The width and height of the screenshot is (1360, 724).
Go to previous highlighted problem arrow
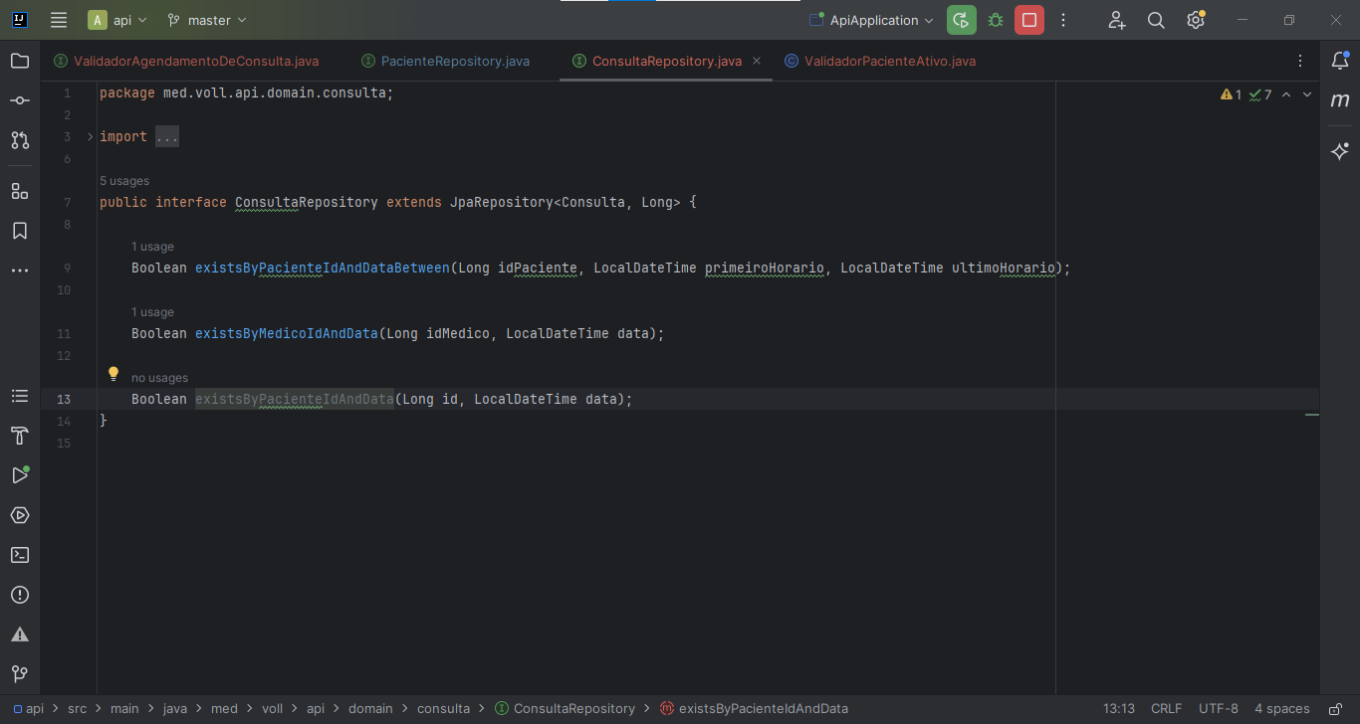point(1286,94)
